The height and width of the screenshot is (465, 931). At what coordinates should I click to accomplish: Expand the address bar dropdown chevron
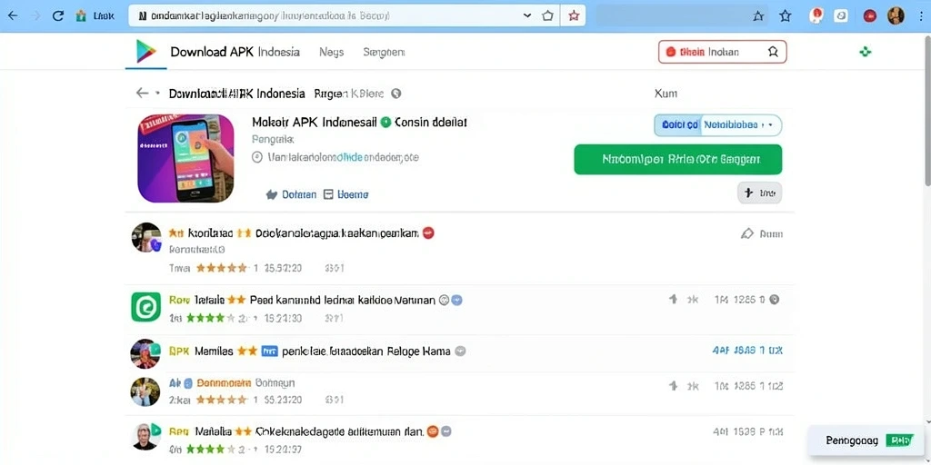coord(527,16)
